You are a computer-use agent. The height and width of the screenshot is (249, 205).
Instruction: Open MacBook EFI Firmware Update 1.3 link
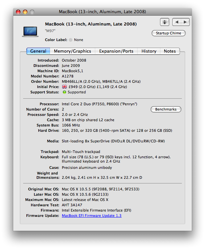coord(92,216)
